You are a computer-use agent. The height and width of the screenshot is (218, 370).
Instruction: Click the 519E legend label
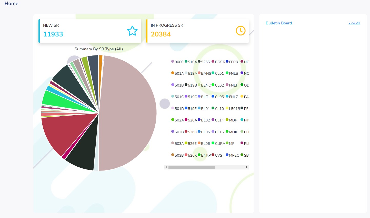[x=192, y=109]
